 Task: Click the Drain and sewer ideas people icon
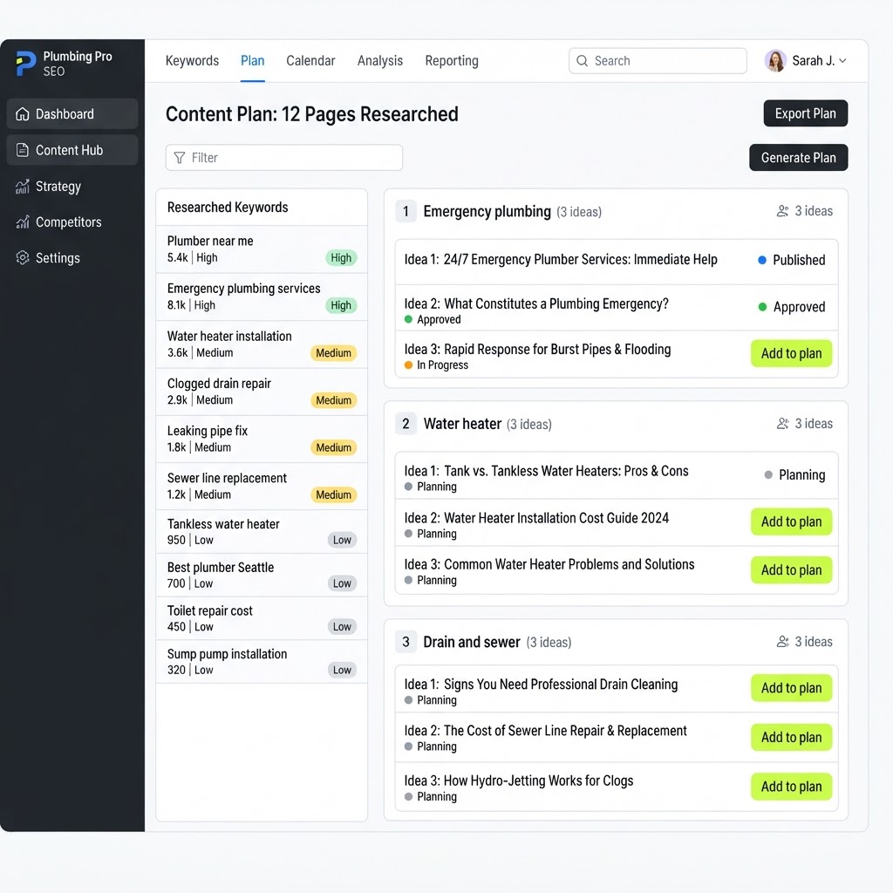782,642
